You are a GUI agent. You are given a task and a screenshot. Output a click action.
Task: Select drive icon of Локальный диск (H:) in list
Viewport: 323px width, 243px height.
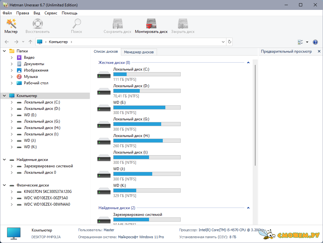pos(104,141)
